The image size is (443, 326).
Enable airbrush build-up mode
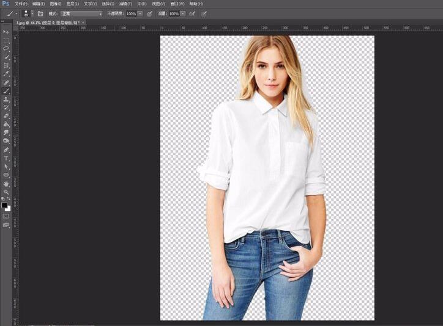tap(192, 13)
